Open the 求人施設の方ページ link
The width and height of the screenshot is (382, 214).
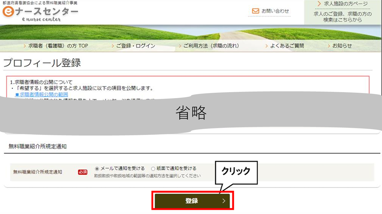(x=346, y=4)
